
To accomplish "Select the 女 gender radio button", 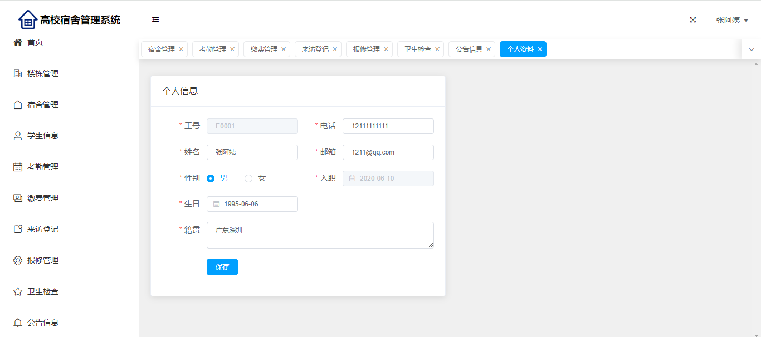I will click(248, 179).
